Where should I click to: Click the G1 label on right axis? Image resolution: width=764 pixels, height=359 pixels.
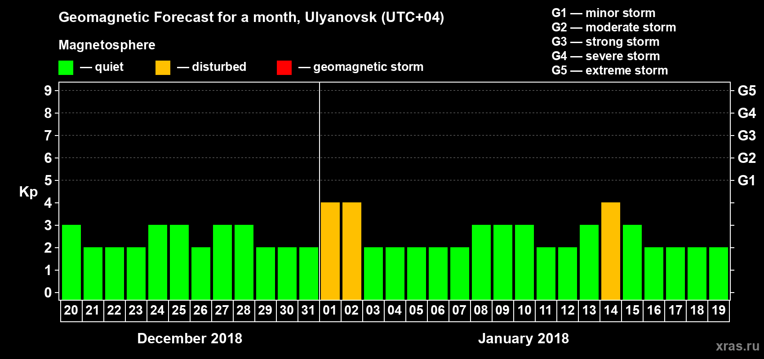[747, 180]
